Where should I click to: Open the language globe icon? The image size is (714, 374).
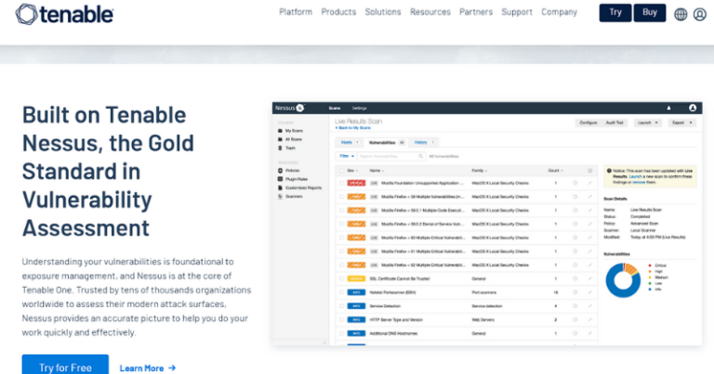pyautogui.click(x=681, y=15)
